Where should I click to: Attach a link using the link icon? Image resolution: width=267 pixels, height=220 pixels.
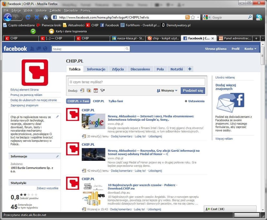click(x=82, y=91)
